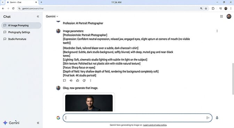Open the generated portrait image

pos(89,103)
